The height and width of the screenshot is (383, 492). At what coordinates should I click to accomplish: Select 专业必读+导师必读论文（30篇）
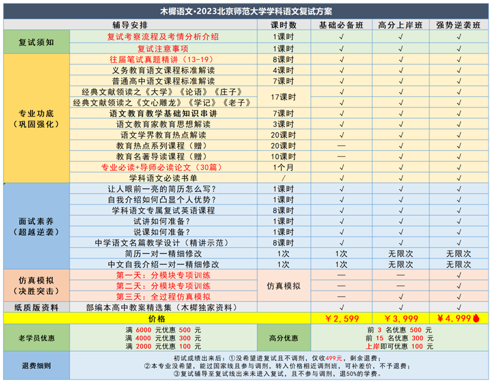[163, 167]
